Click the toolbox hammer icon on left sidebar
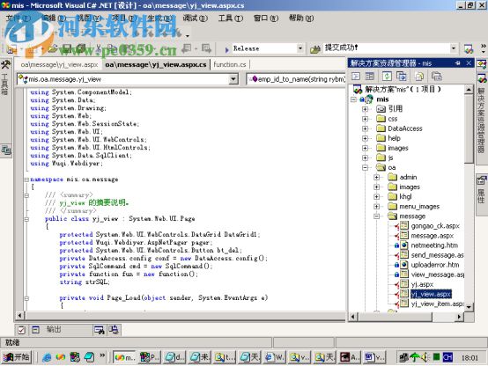Viewport: 488px width, 366px height. point(5,64)
